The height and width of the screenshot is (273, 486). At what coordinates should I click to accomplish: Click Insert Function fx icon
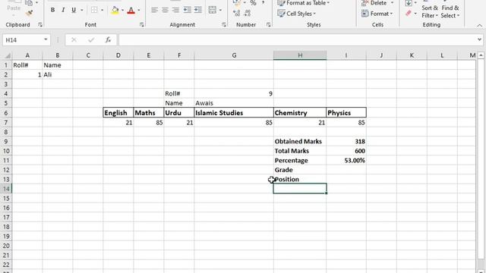[108, 40]
